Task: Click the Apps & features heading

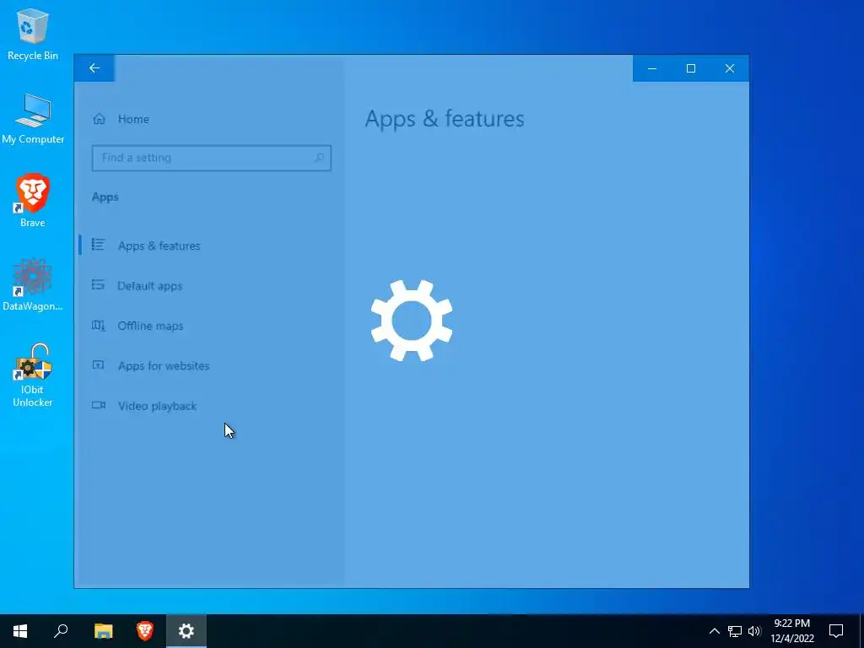Action: tap(445, 119)
